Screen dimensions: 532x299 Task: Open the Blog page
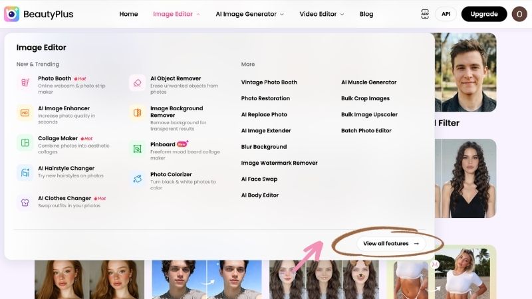click(366, 14)
